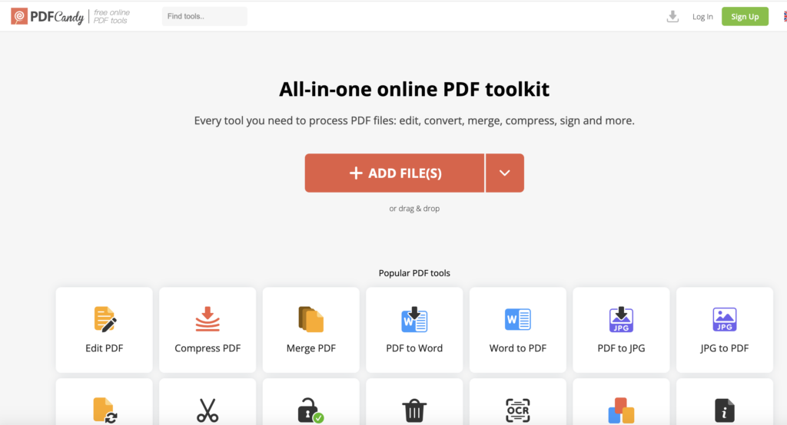This screenshot has height=425, width=787.
Task: Click the JPG to PDF label
Action: 724,348
